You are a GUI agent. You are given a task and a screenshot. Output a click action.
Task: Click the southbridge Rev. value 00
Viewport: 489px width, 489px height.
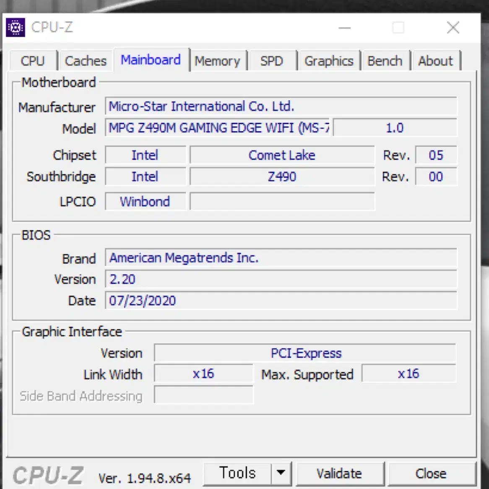point(436,177)
